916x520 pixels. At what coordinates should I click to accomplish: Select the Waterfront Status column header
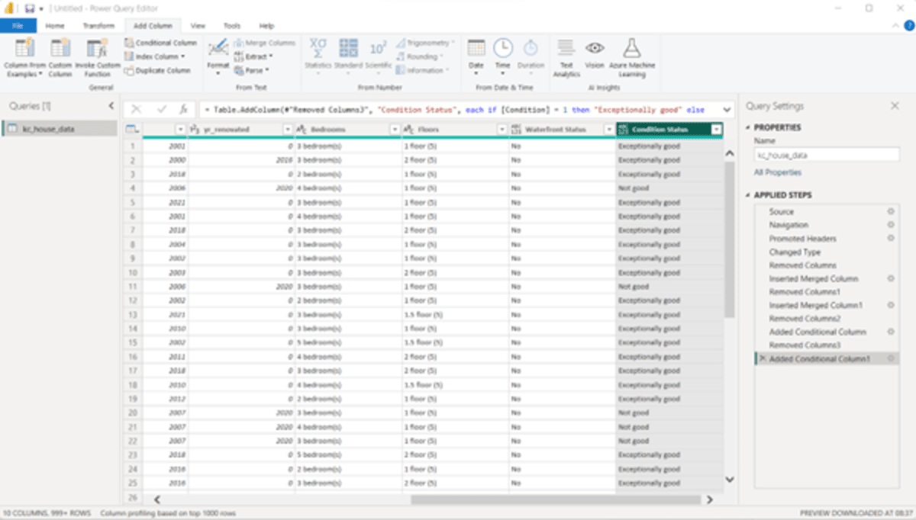click(562, 130)
